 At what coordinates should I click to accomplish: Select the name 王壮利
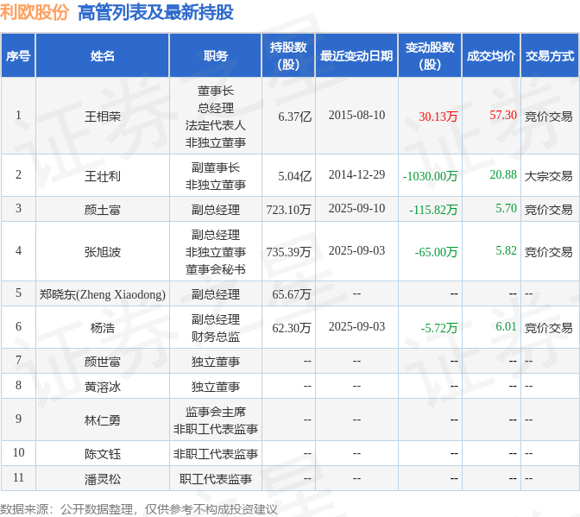pos(103,176)
